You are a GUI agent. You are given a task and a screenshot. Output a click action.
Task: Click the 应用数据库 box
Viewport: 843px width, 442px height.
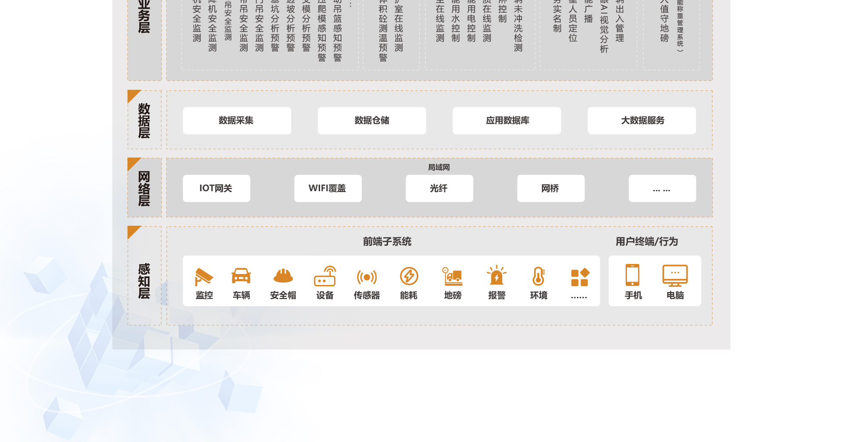[x=507, y=121]
